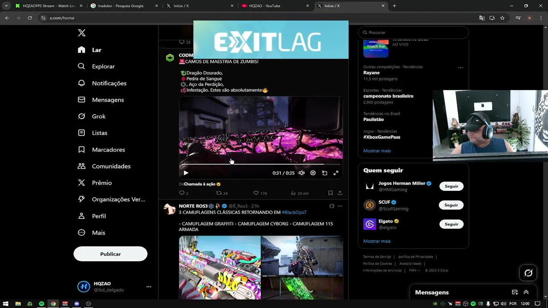Click the Organizações Verificadas lightning icon
The image size is (548, 308).
[x=81, y=199]
